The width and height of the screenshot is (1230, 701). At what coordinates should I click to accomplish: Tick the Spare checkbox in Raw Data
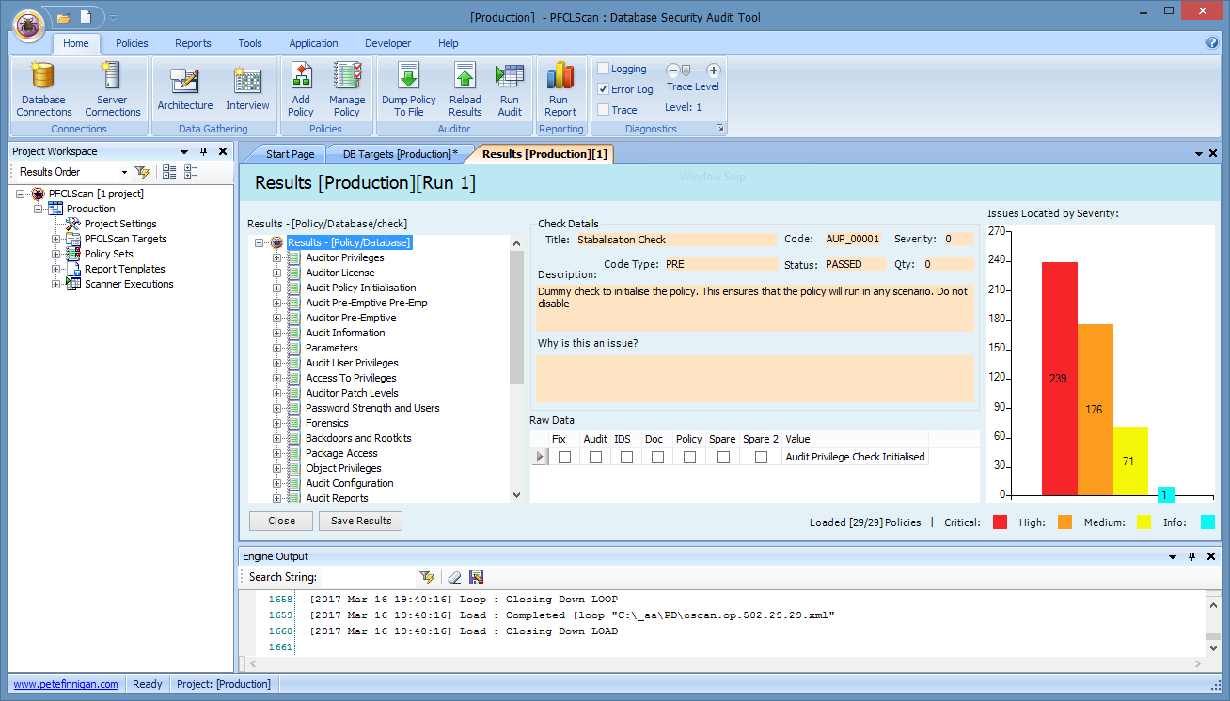point(723,458)
